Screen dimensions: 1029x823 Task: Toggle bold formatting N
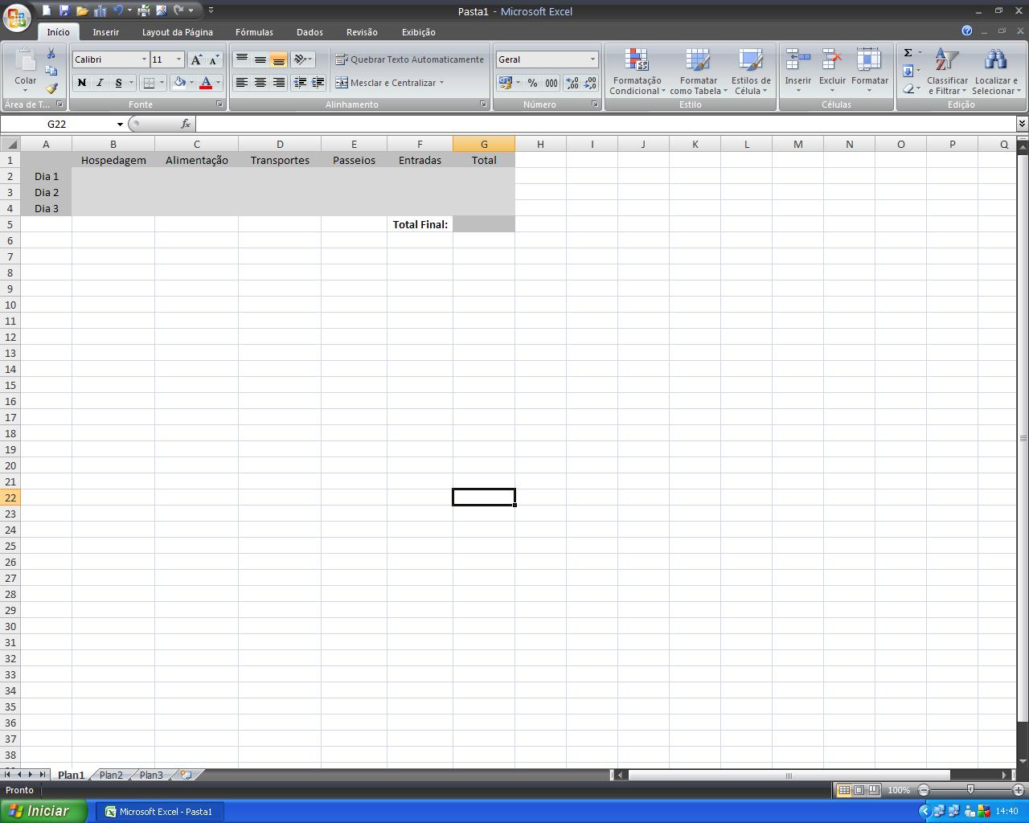(x=81, y=83)
